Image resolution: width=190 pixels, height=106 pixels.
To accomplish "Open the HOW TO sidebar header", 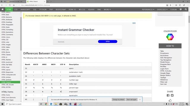I will [170, 46].
